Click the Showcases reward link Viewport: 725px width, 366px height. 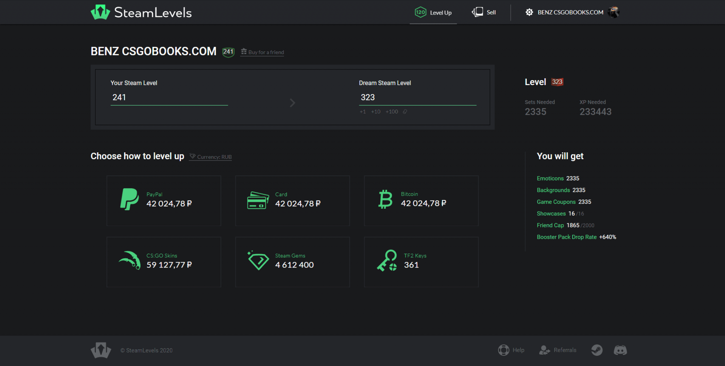click(x=551, y=213)
